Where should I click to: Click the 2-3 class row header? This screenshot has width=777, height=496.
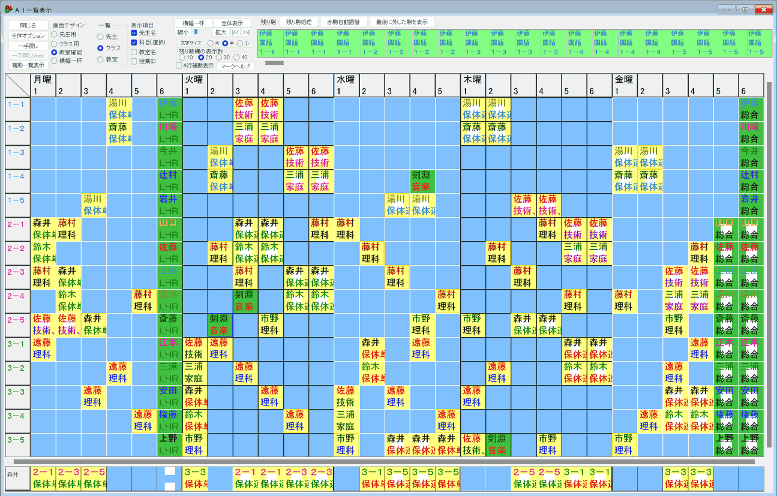click(x=17, y=277)
